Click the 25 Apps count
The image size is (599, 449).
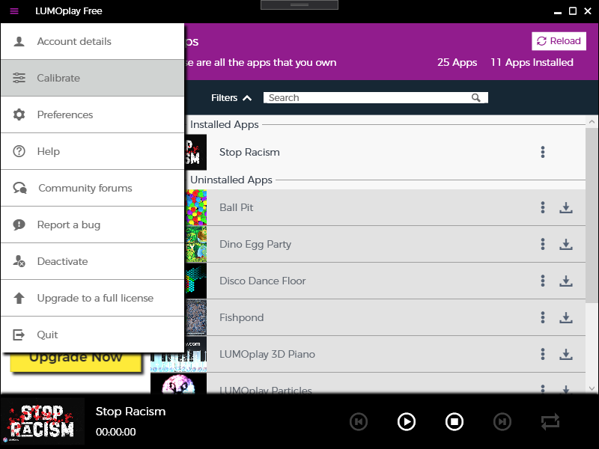click(x=457, y=62)
